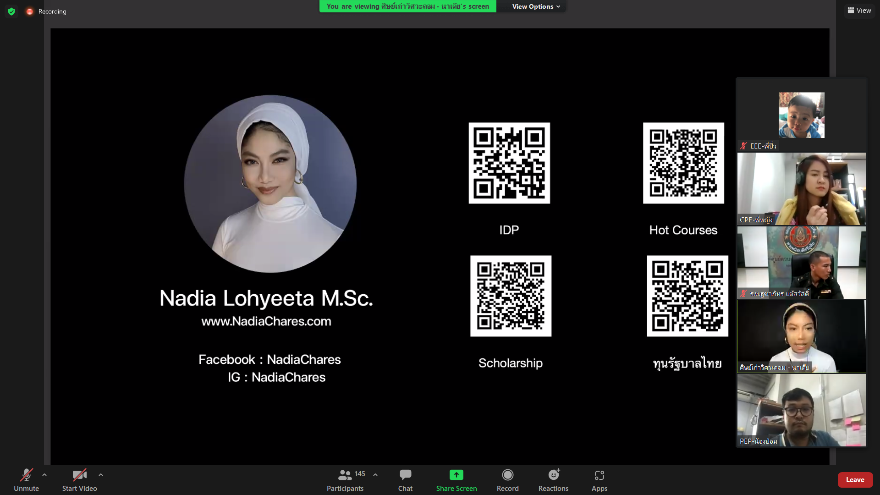This screenshot has height=495, width=880.
Task: Click the red Recording indicator
Action: [30, 11]
